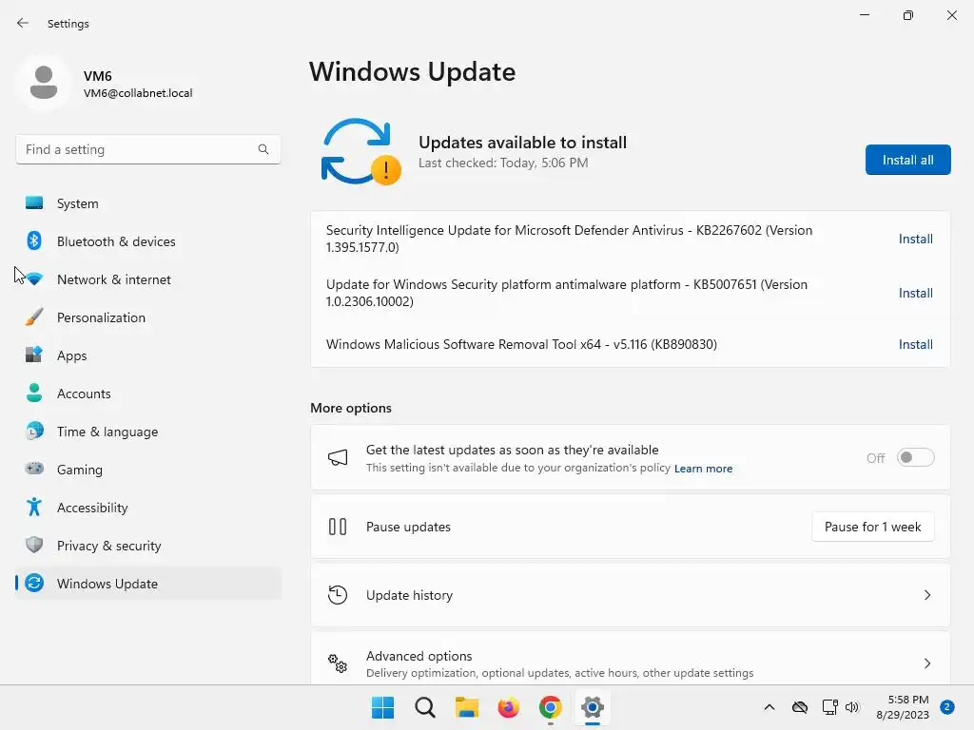Open File Explorer from taskbar
The image size is (974, 730).
tap(466, 707)
